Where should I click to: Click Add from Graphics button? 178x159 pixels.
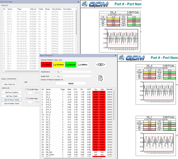(12, 92)
